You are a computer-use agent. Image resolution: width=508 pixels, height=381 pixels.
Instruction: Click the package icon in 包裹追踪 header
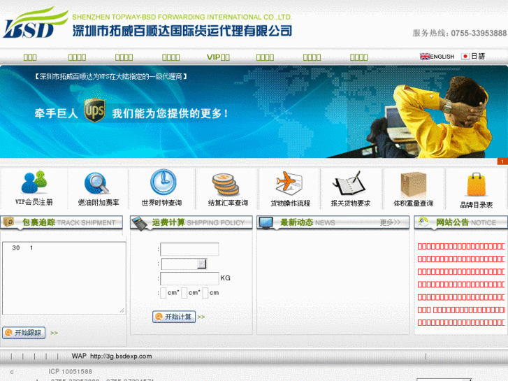(9, 222)
